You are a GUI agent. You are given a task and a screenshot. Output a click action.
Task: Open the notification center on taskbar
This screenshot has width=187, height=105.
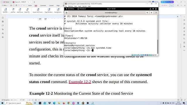pos(184,103)
